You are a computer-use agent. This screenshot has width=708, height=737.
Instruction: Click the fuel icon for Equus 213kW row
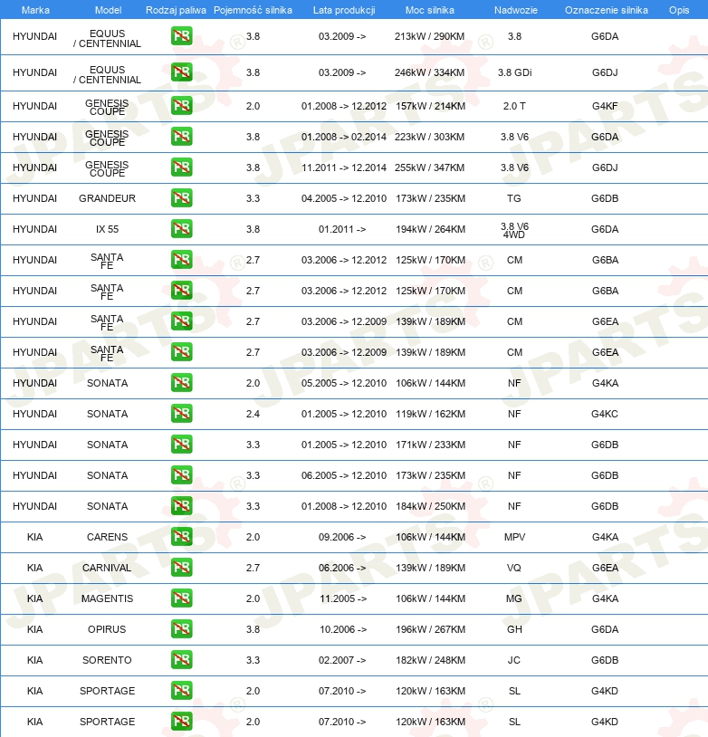tap(181, 36)
